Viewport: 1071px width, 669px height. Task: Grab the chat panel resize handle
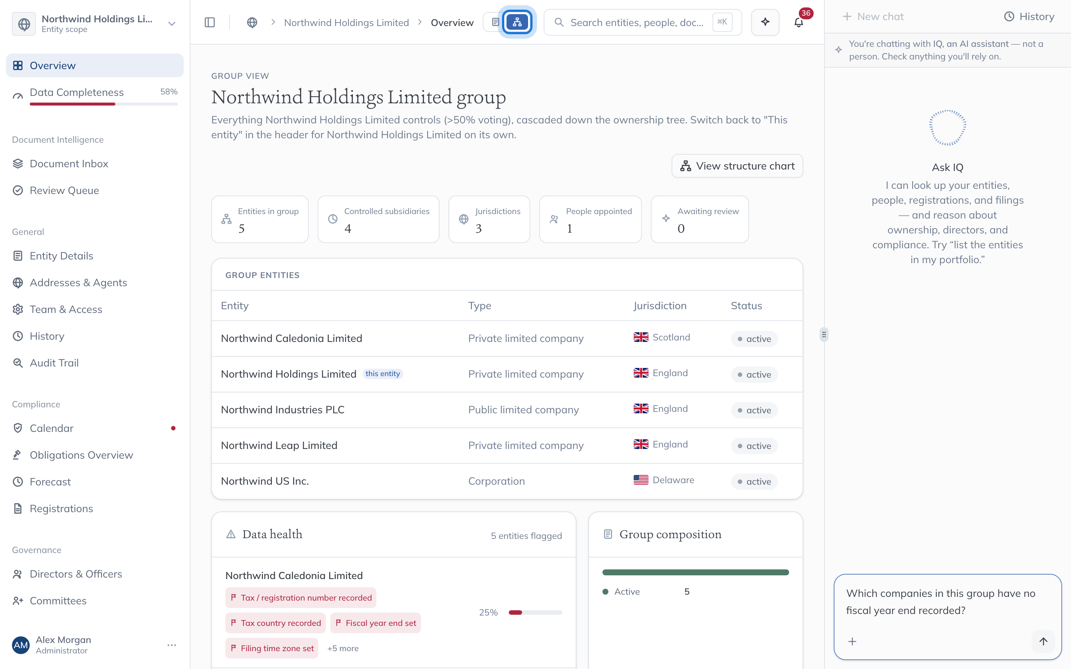[824, 334]
